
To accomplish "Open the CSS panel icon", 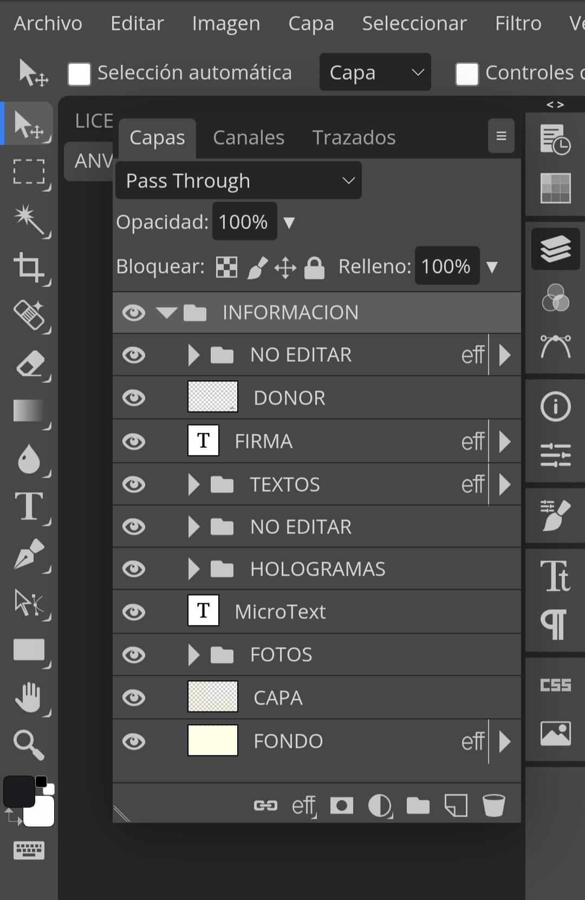I will (x=556, y=685).
